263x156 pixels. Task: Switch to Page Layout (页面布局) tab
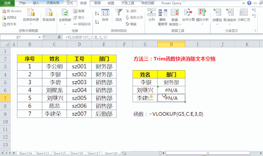[53, 3]
